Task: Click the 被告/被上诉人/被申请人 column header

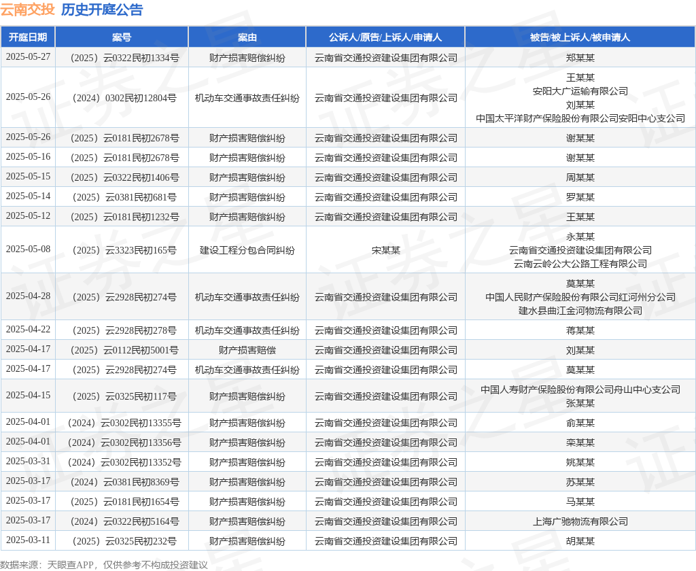Action: click(x=580, y=37)
